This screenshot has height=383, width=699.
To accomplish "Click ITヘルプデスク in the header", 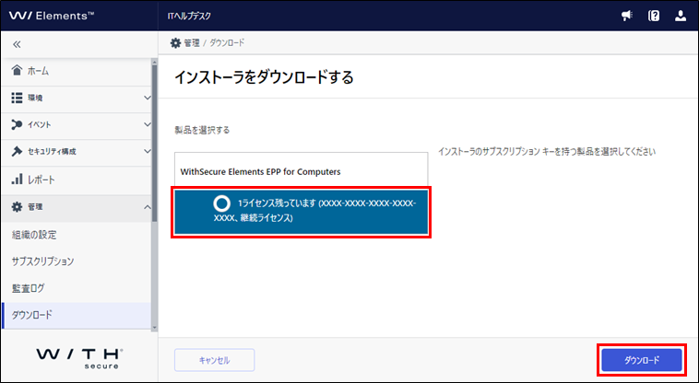I will pos(189,16).
